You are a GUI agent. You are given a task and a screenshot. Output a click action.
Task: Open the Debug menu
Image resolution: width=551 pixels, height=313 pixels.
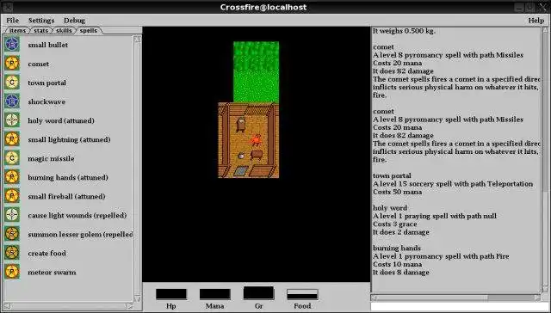74,21
